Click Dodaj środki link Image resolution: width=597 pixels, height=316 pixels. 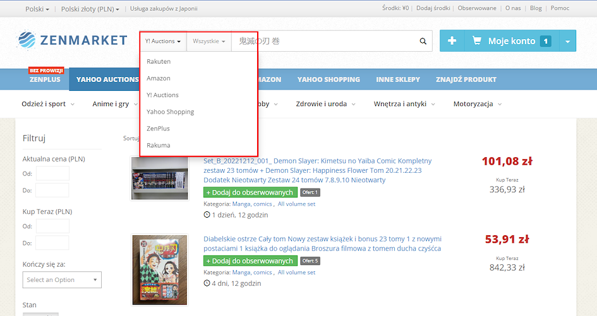[x=433, y=8]
